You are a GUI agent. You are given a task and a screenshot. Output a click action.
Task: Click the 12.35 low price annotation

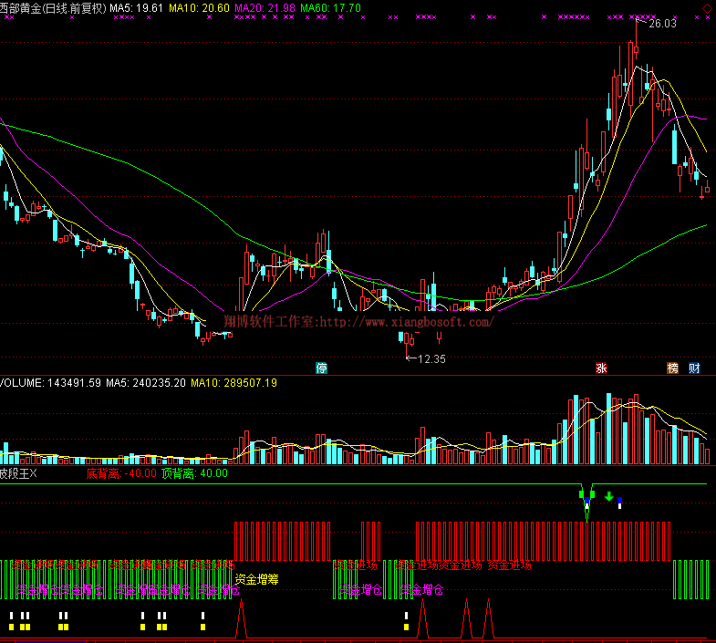(431, 359)
